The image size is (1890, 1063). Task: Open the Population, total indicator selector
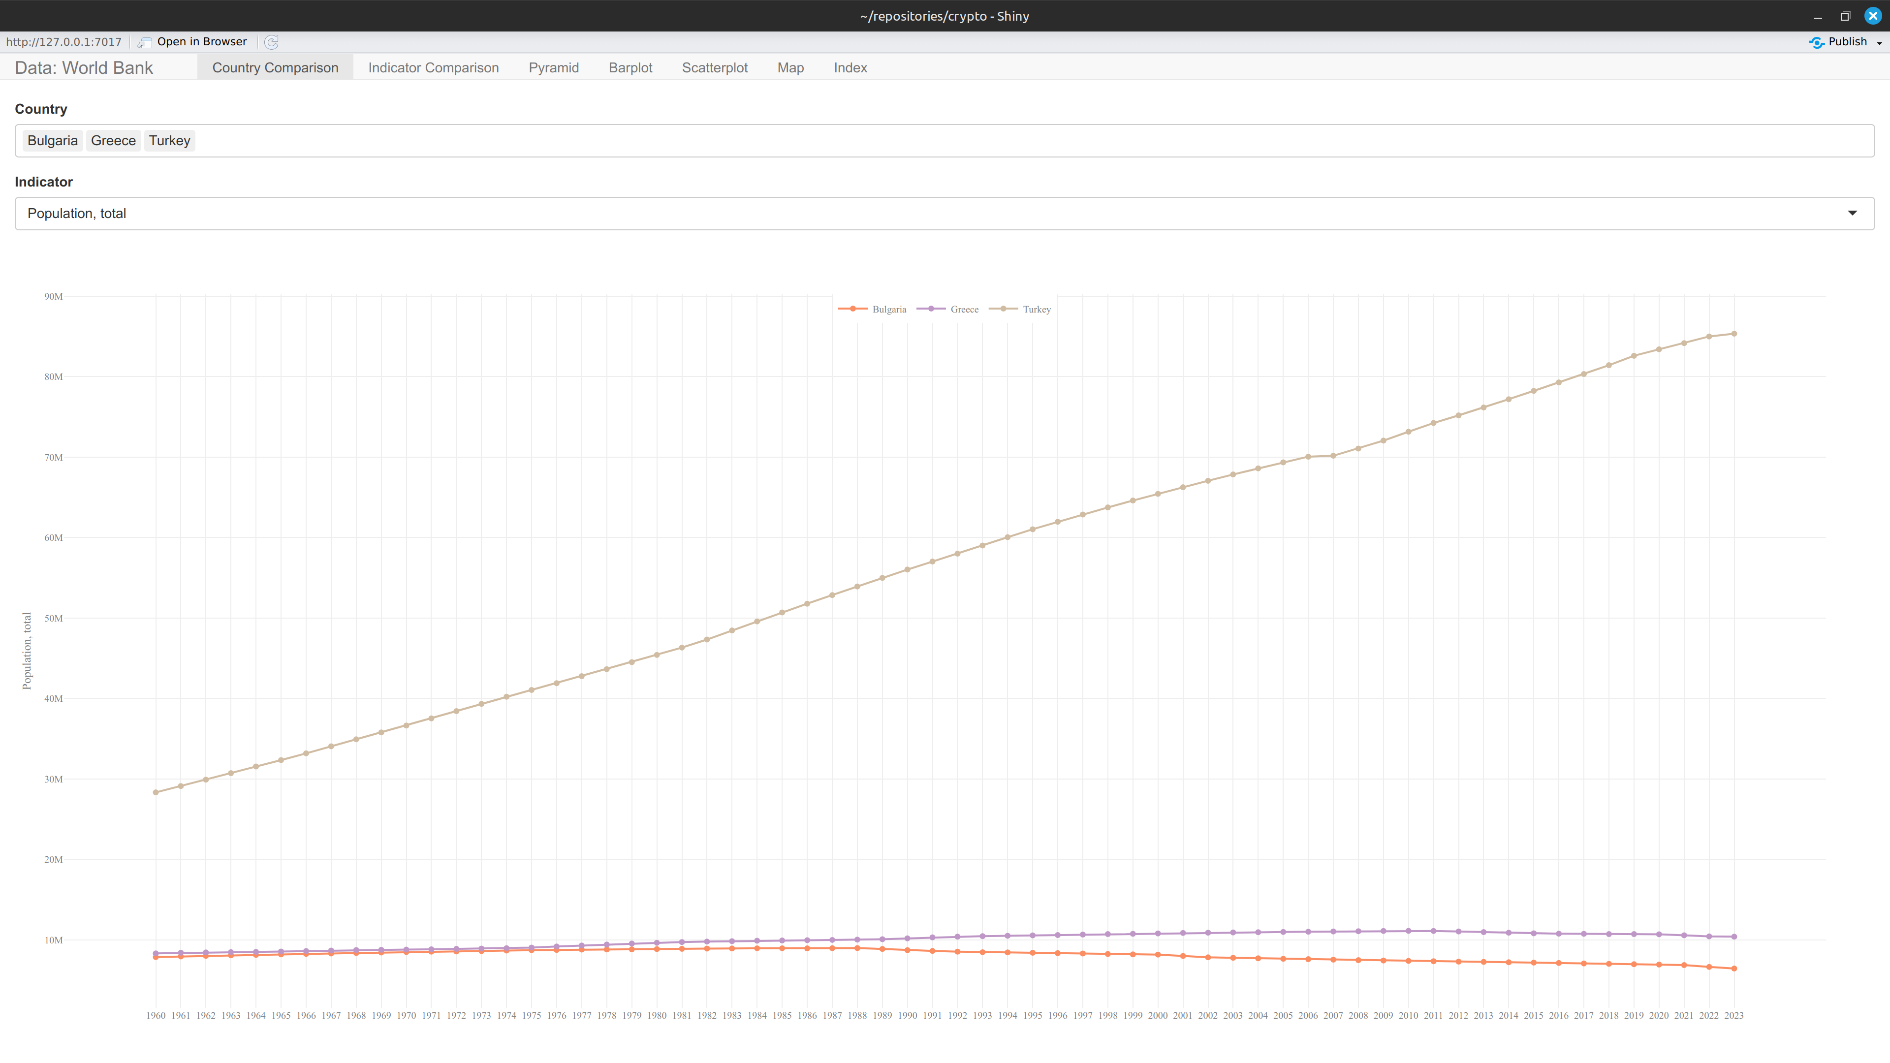pyautogui.click(x=945, y=214)
